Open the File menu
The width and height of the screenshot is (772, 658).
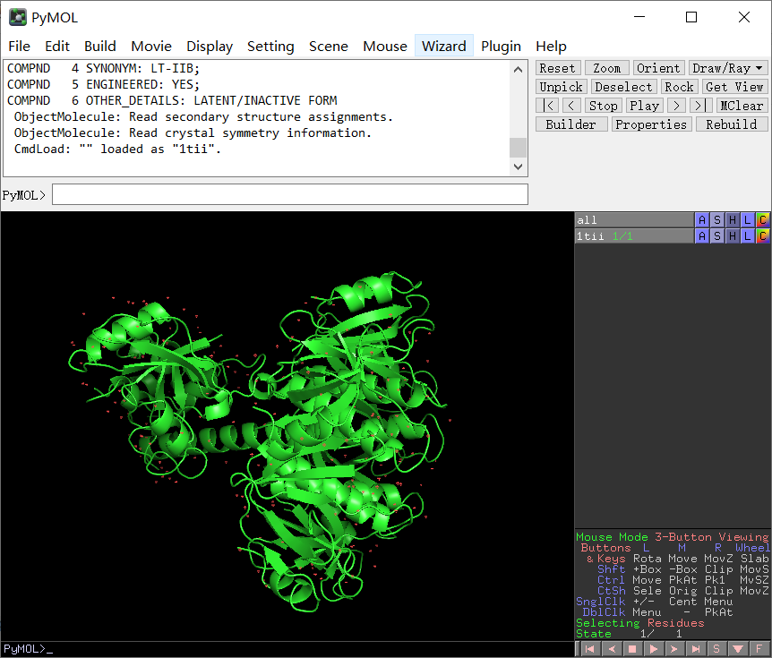[x=19, y=47]
